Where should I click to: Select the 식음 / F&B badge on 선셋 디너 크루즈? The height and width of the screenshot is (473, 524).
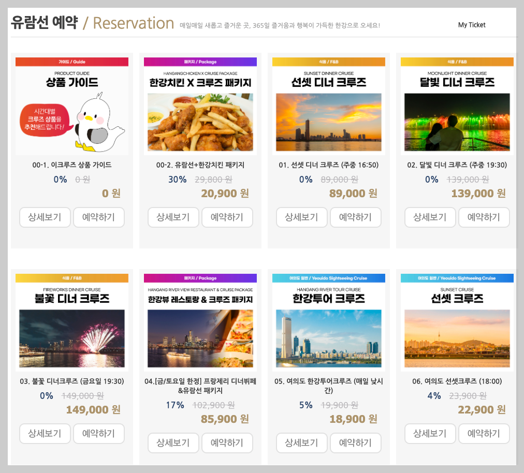(x=328, y=61)
